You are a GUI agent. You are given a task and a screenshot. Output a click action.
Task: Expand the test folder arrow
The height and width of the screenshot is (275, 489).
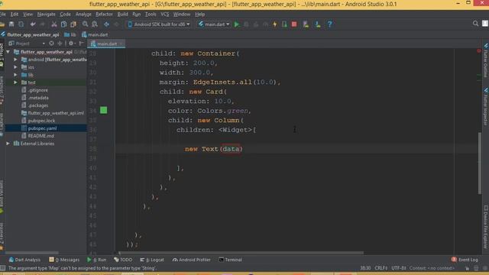coord(15,82)
